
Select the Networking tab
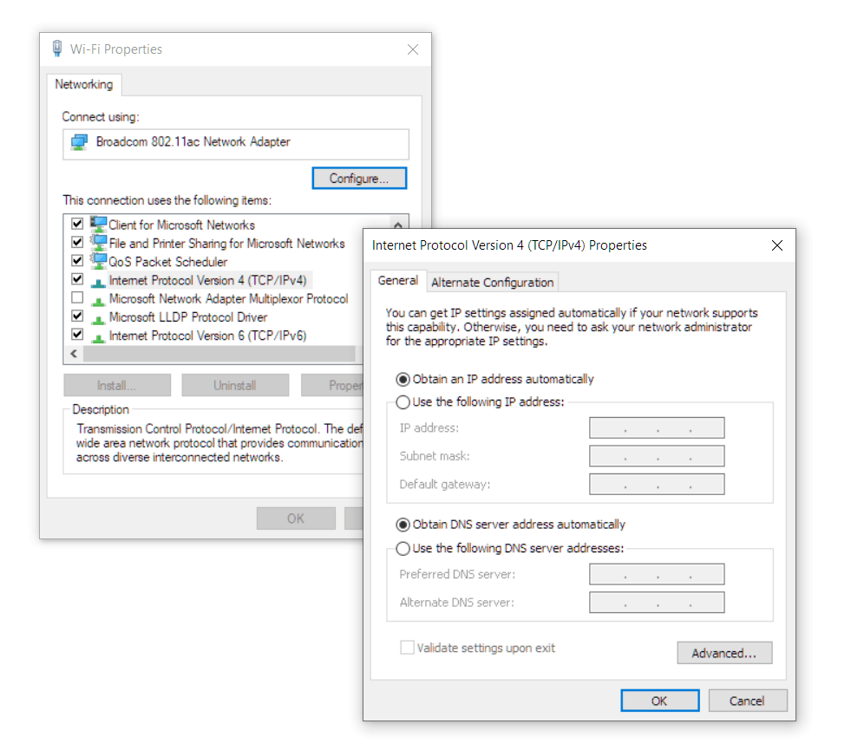[83, 84]
